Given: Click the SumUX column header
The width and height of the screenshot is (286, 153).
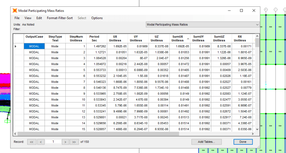Looking at the screenshot, I should (180, 38).
